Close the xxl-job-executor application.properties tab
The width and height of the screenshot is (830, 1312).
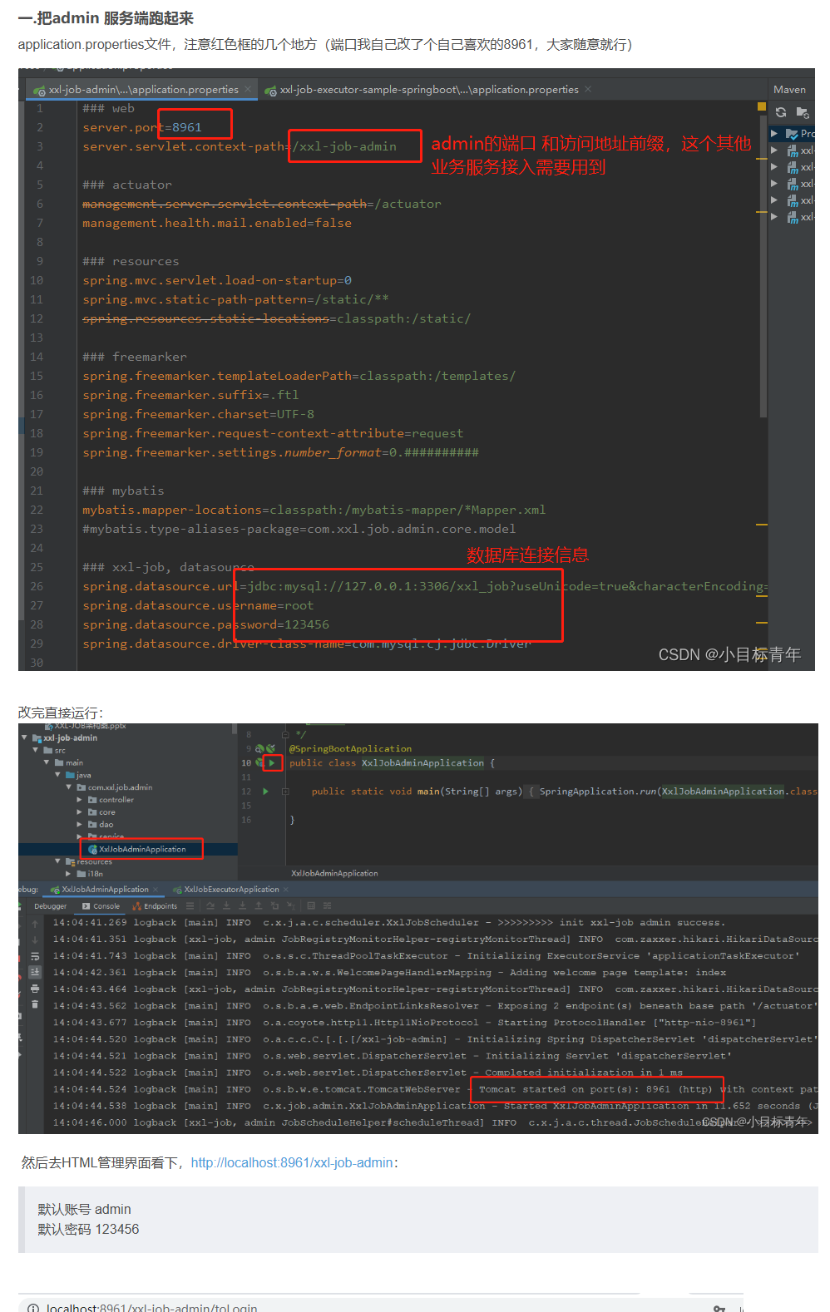pyautogui.click(x=588, y=89)
